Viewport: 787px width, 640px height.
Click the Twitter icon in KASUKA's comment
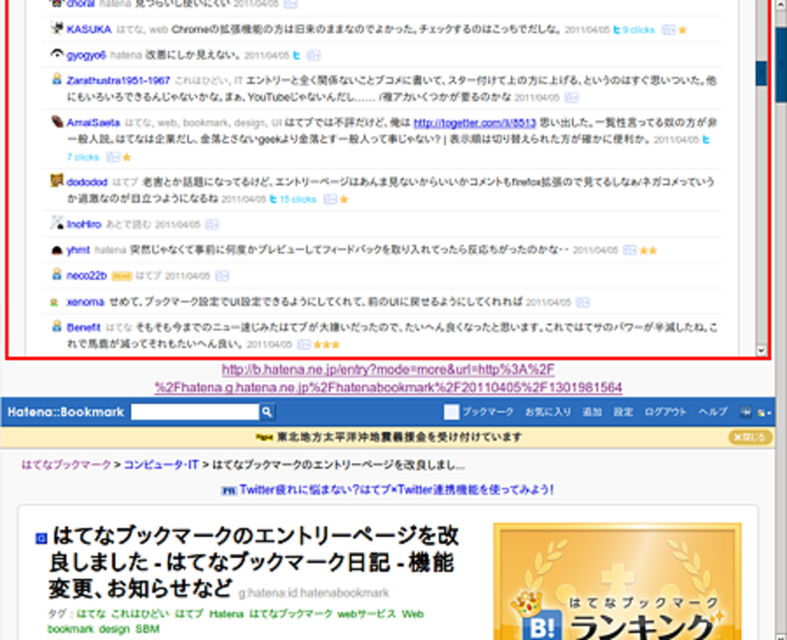pos(617,30)
